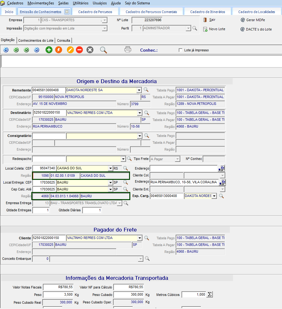Click the Novo Lote button
Viewport: 282px width, 309px height.
(x=217, y=29)
